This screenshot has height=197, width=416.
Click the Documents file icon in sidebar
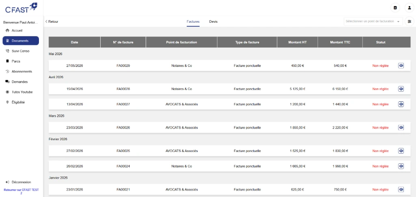pos(7,41)
